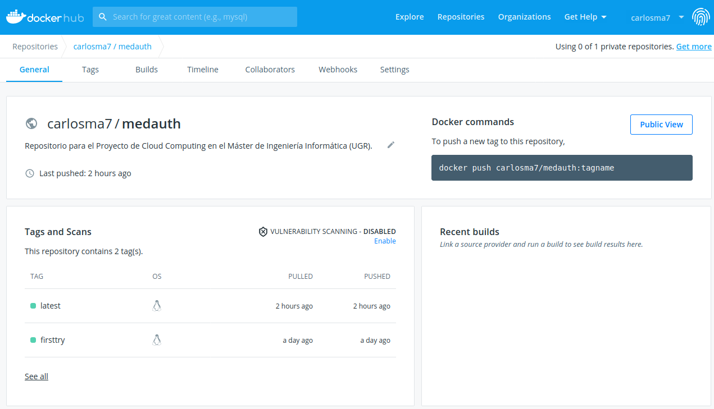714x409 pixels.
Task: Switch to the General tab
Action: (34, 70)
